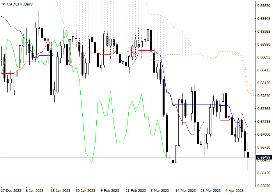Image resolution: width=273 pixels, height=195 pixels.
Task: Click price level 0.66720 on the scale
Action: tap(264, 147)
